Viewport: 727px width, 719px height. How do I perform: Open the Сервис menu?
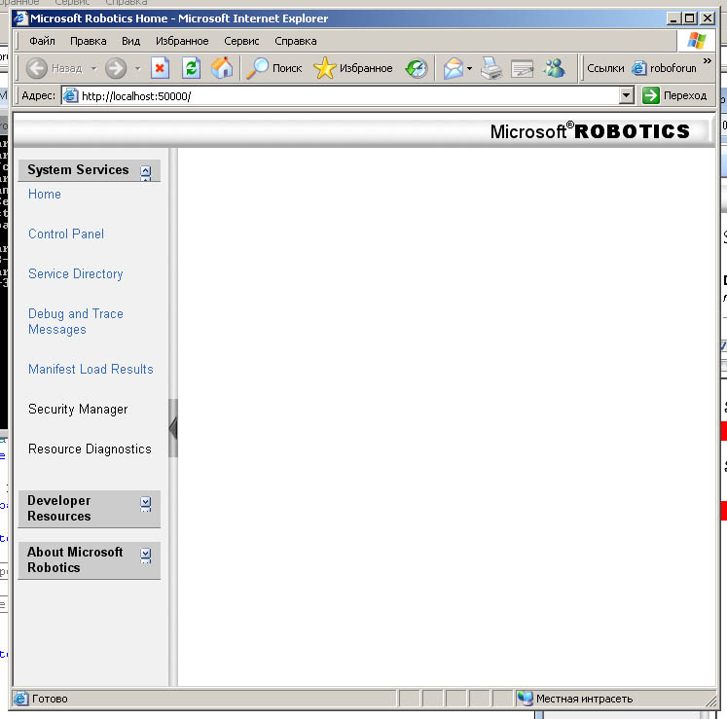(241, 41)
